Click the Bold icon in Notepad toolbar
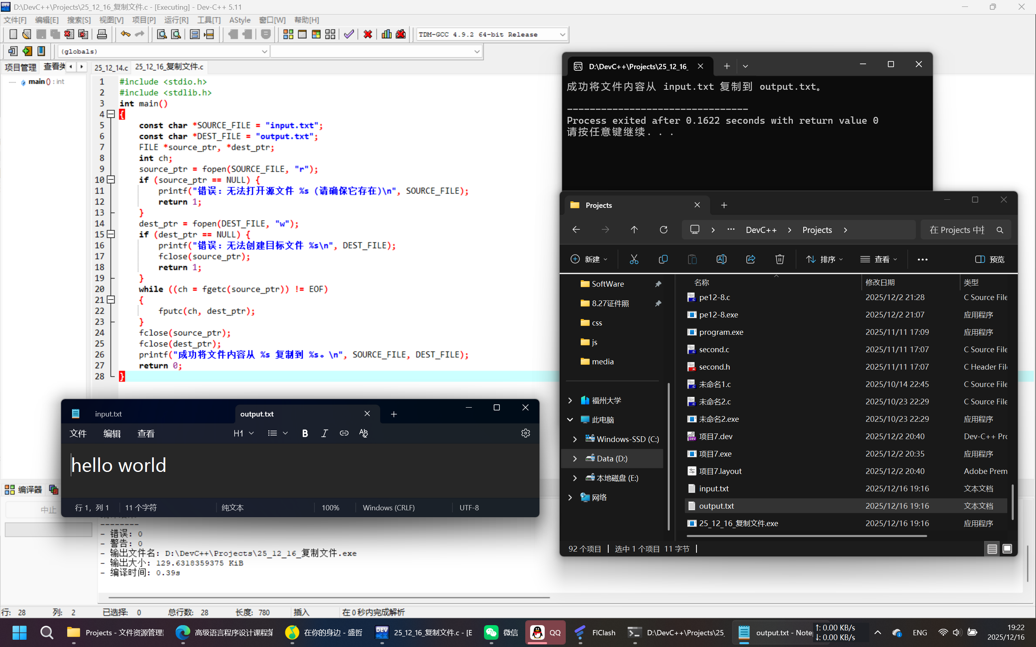1036x647 pixels. click(x=305, y=433)
